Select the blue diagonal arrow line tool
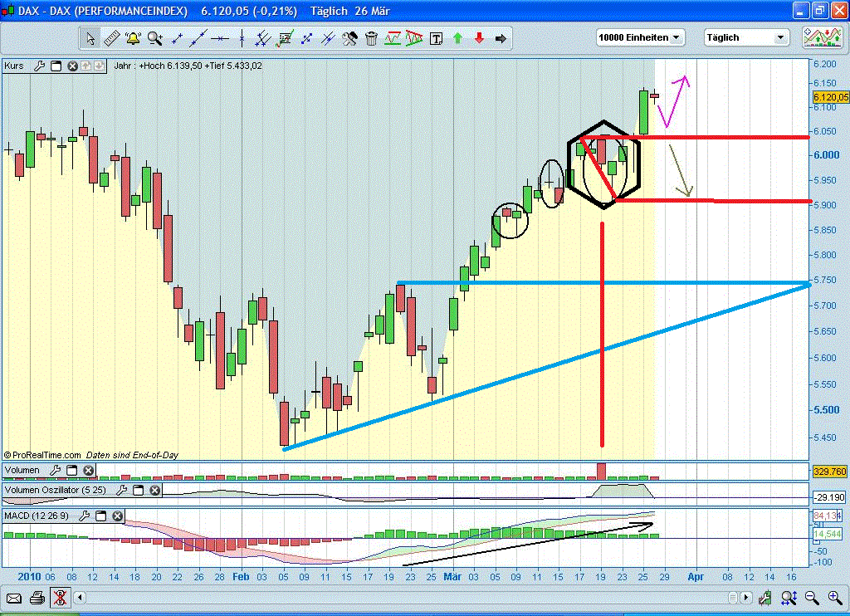Screen dimensions: 850x616 (306, 38)
